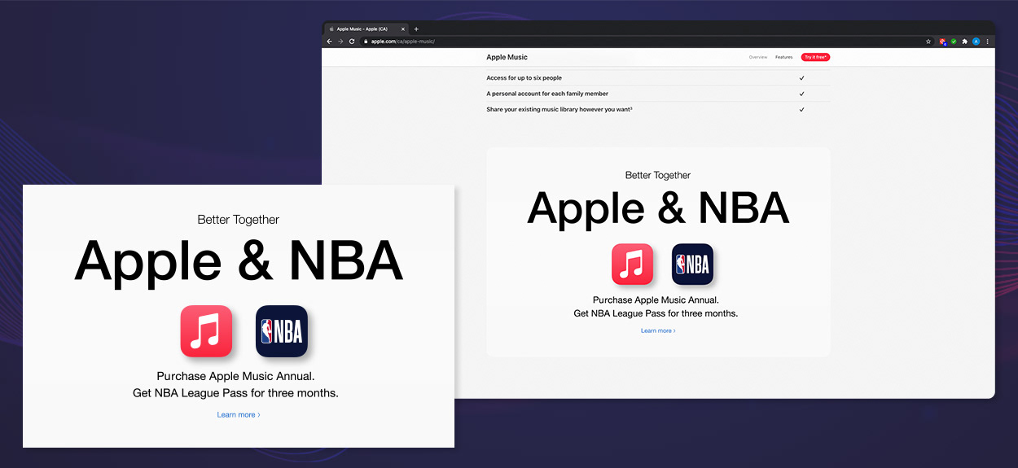Click the checkmark for personal account row
The height and width of the screenshot is (468, 1018).
coord(801,94)
